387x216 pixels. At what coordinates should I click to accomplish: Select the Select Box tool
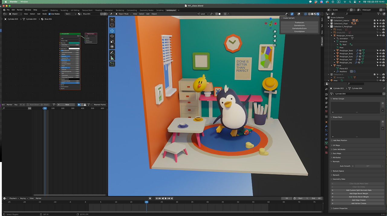click(x=112, y=20)
